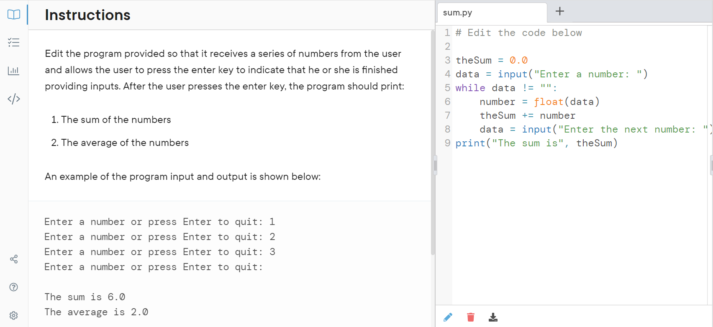Click the Instructions heading text
This screenshot has width=713, height=327.
pos(87,15)
